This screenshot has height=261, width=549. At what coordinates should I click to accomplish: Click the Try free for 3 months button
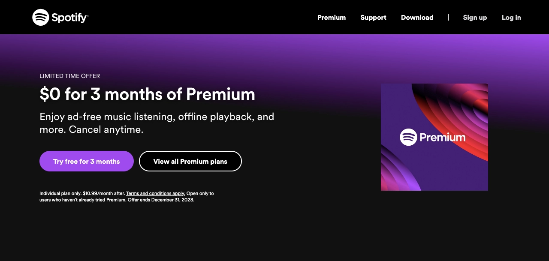(86, 161)
